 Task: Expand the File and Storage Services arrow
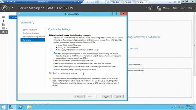pos(6,28)
